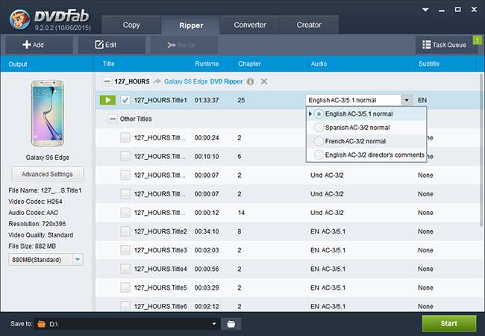The width and height of the screenshot is (485, 336).
Task: Click the arrow icon beside 127_HOURS
Action: [x=157, y=81]
